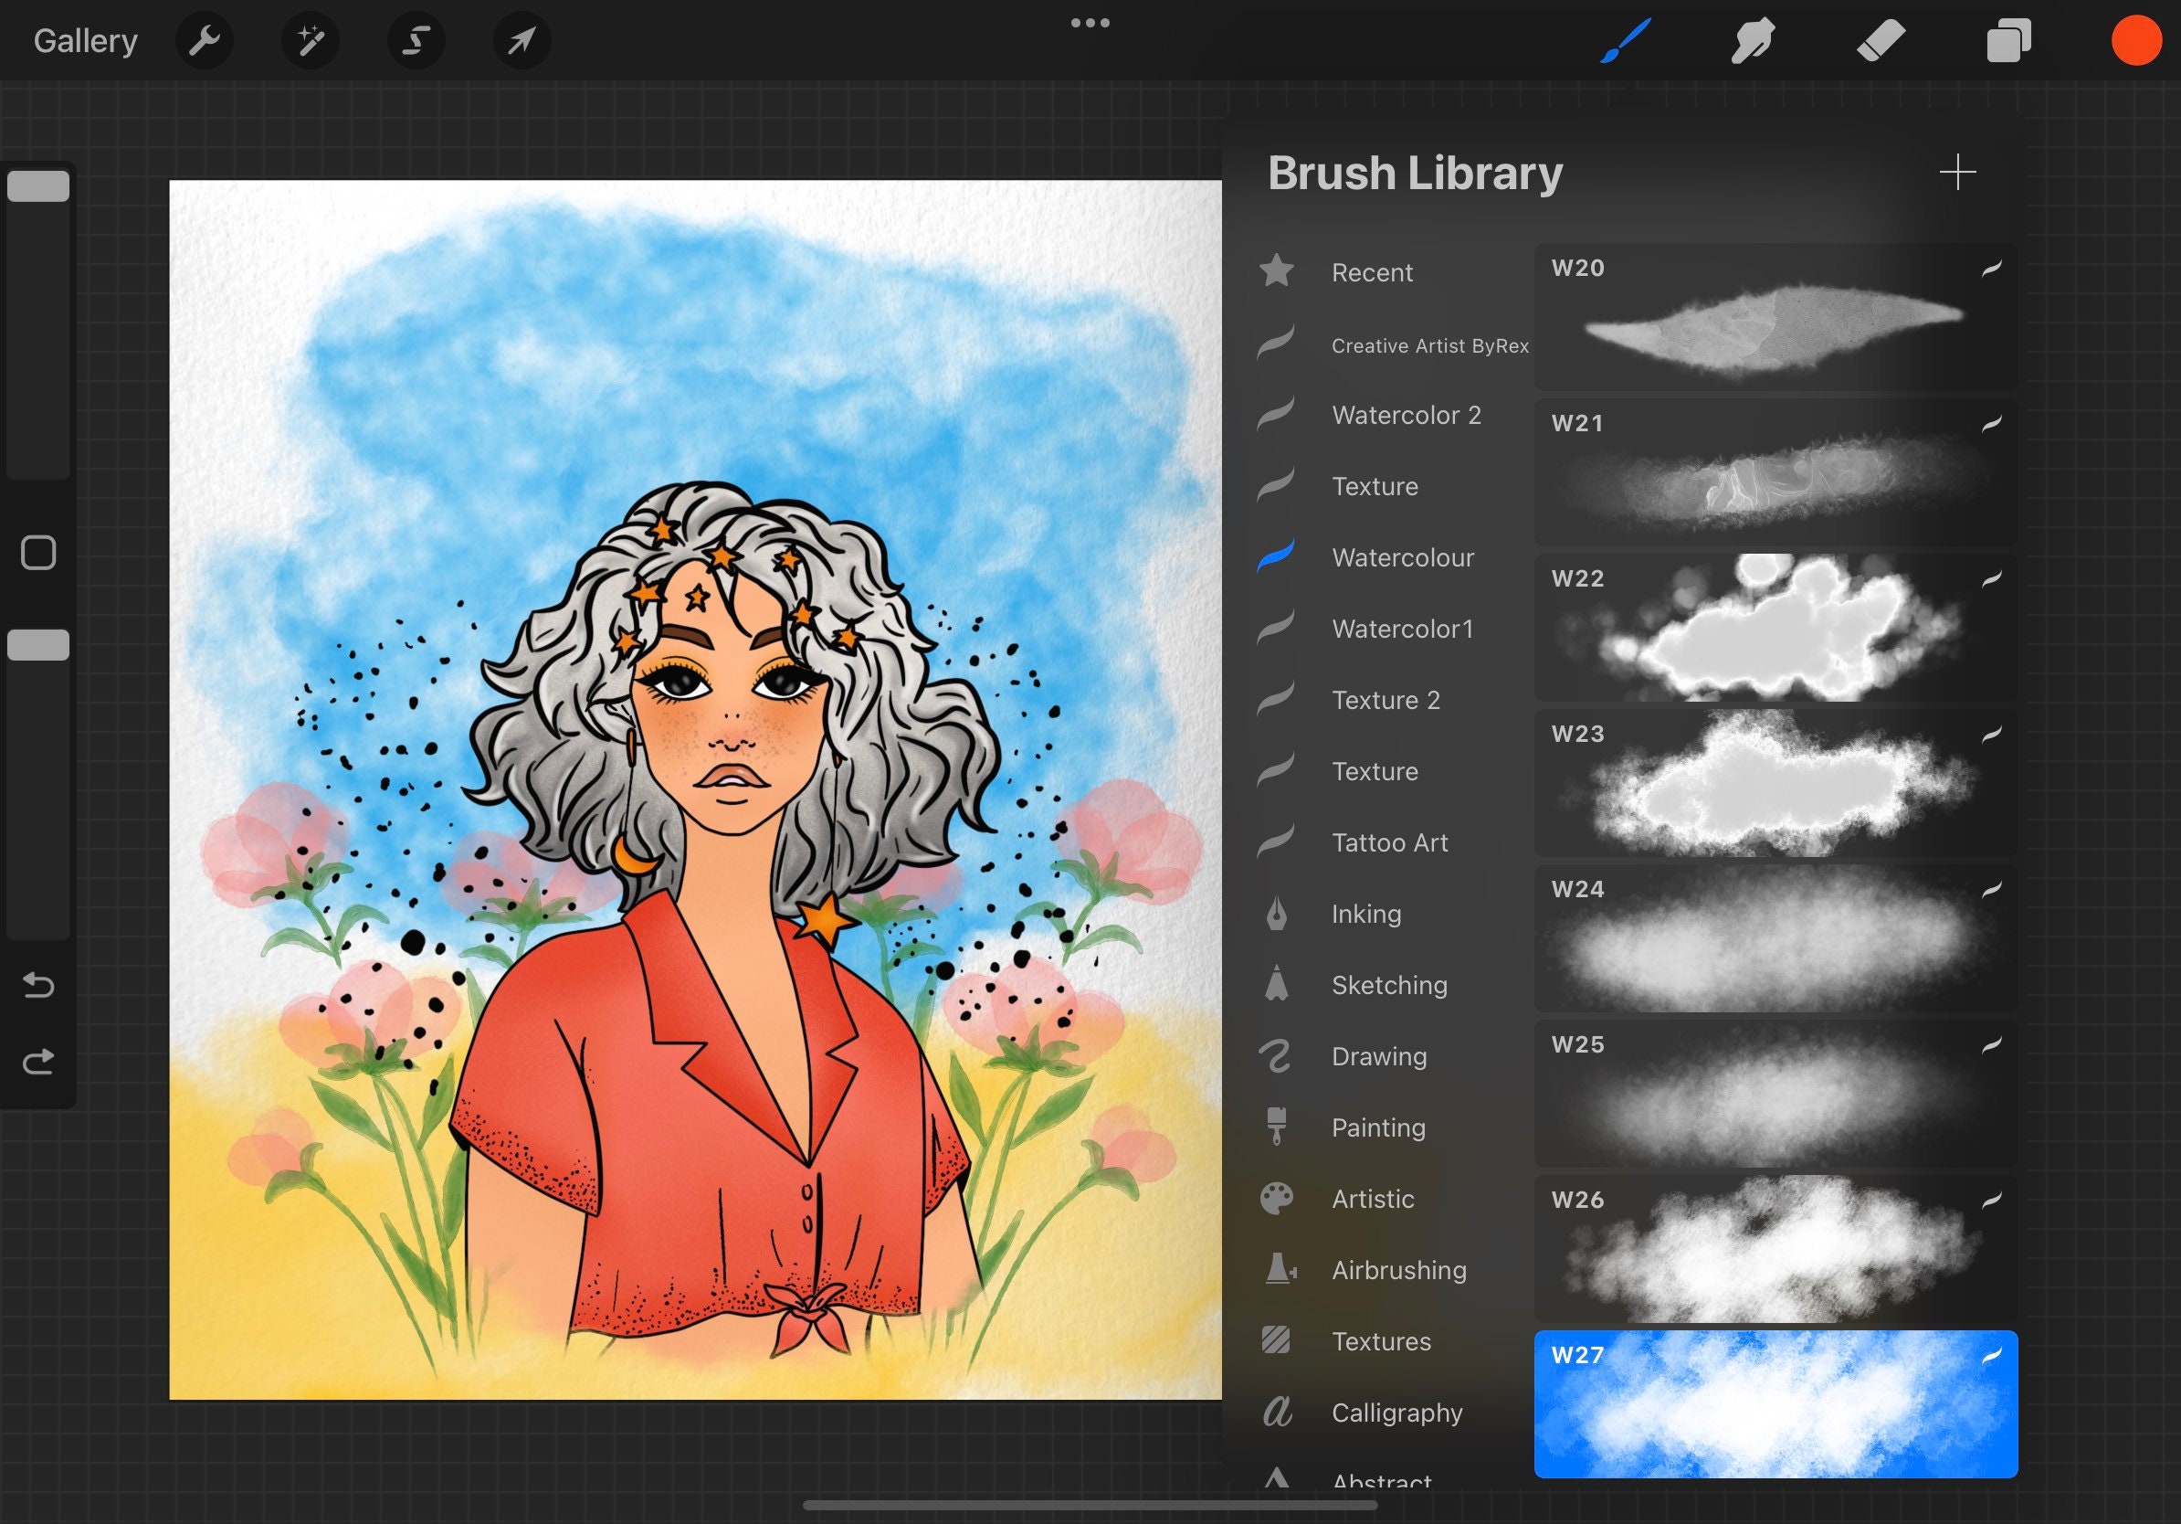The width and height of the screenshot is (2181, 1524).
Task: Open canvas options with the three-dot menu
Action: click(1090, 23)
